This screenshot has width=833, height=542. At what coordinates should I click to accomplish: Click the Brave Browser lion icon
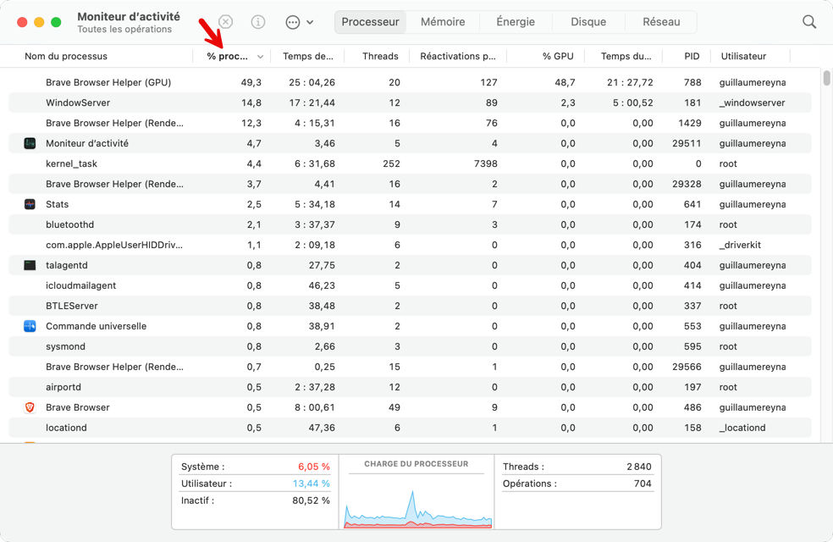tap(30, 407)
